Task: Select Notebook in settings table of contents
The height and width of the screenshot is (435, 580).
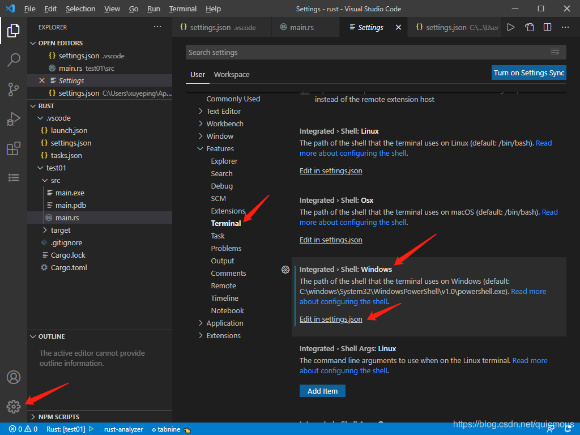Action: pyautogui.click(x=227, y=311)
